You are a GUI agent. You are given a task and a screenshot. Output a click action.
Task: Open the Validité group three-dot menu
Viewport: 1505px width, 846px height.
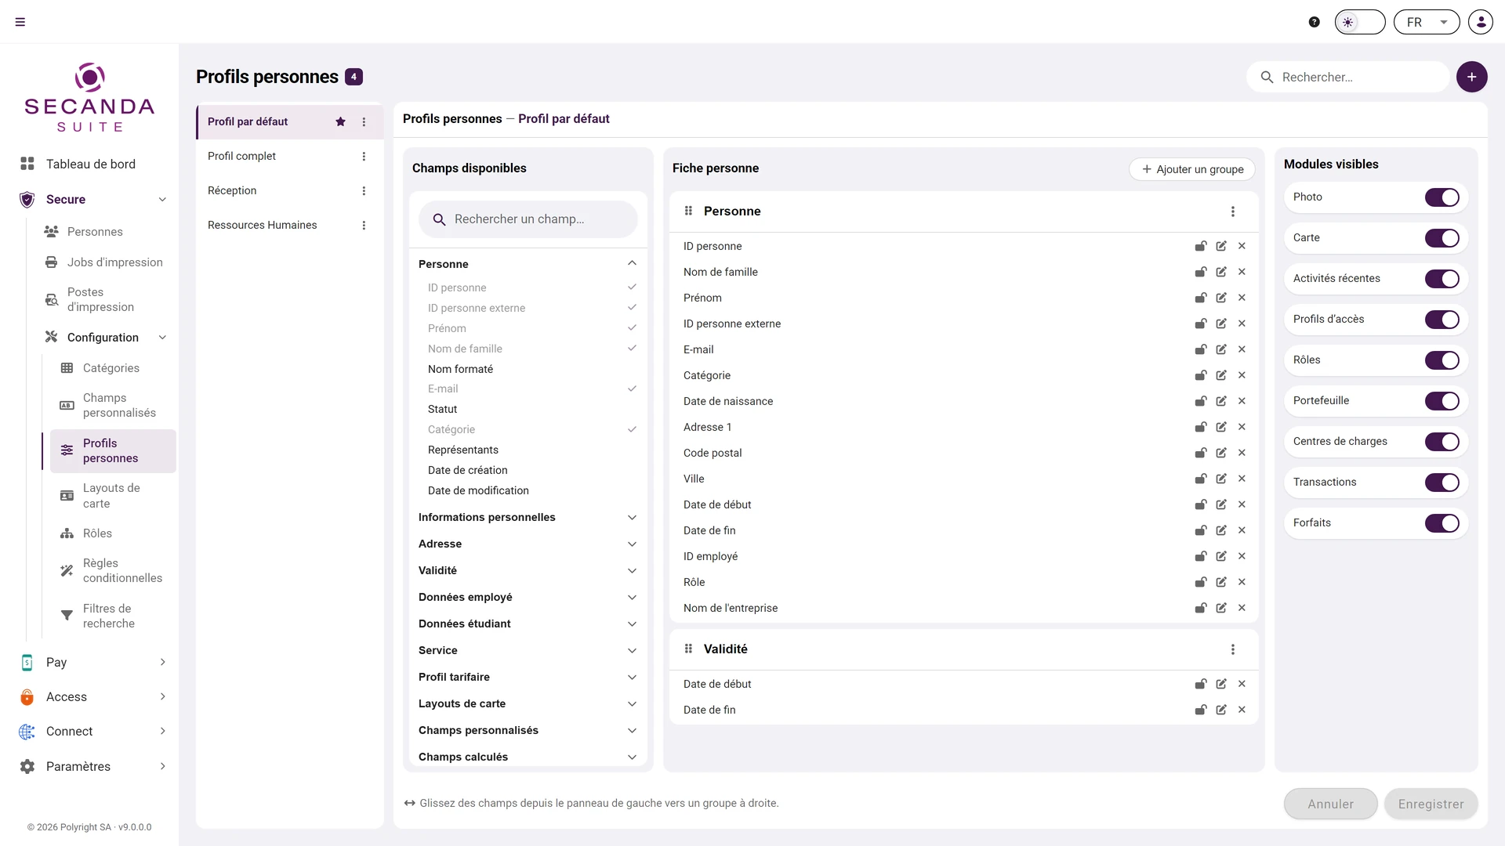point(1233,649)
